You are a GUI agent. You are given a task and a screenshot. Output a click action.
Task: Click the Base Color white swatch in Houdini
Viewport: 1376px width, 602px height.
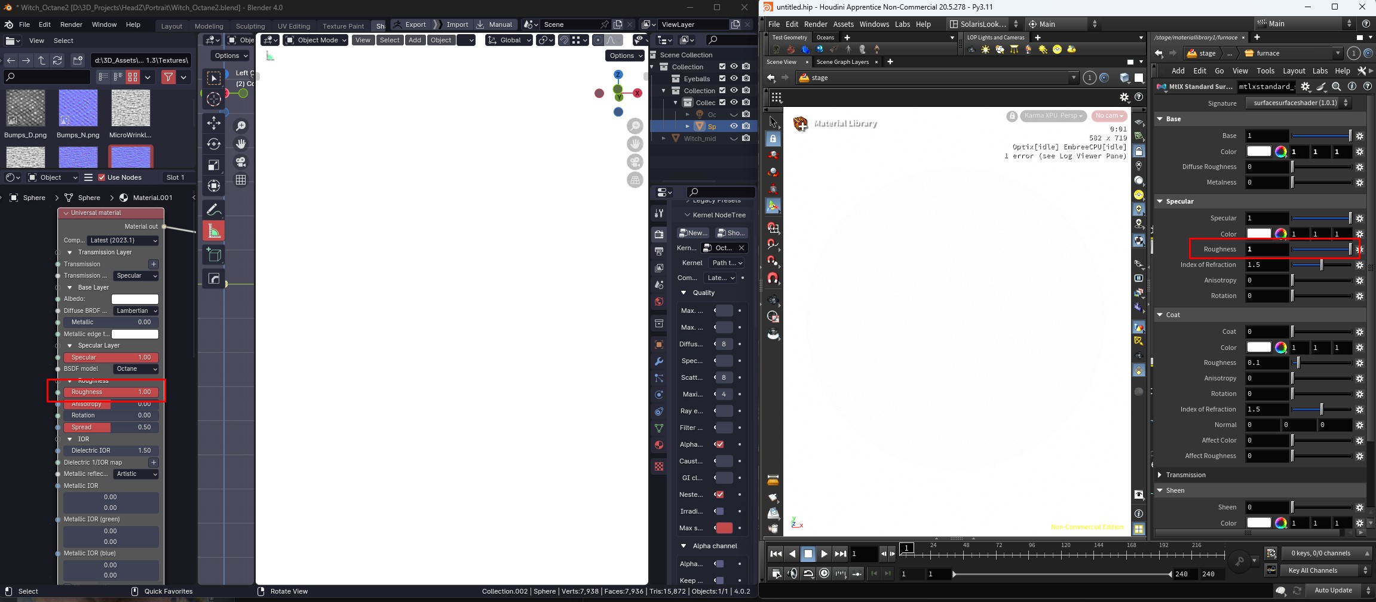click(x=1259, y=152)
